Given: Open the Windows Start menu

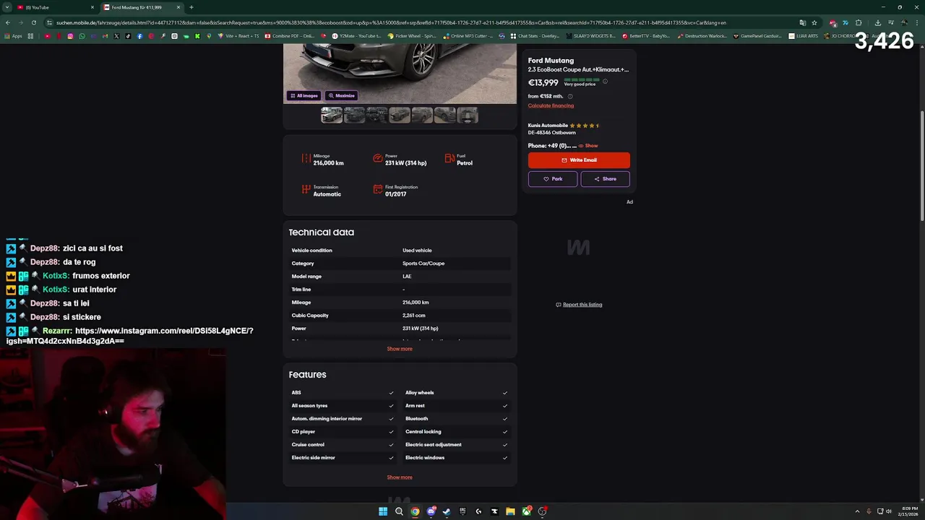Looking at the screenshot, I should 383,511.
